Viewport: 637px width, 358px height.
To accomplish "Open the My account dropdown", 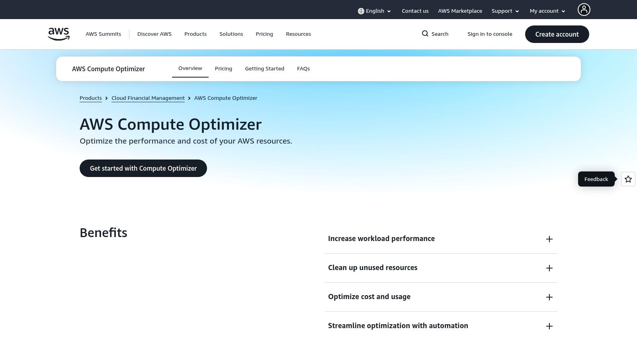I will coord(547,11).
